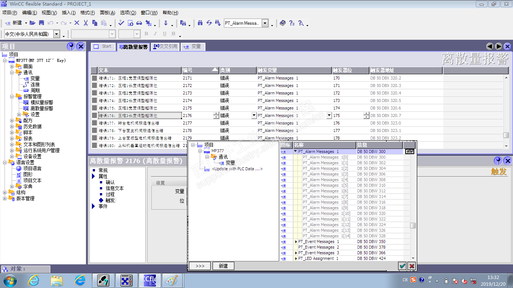The image size is (513, 288).
Task: Click the 新建 toolbar button
Action: click(x=14, y=23)
